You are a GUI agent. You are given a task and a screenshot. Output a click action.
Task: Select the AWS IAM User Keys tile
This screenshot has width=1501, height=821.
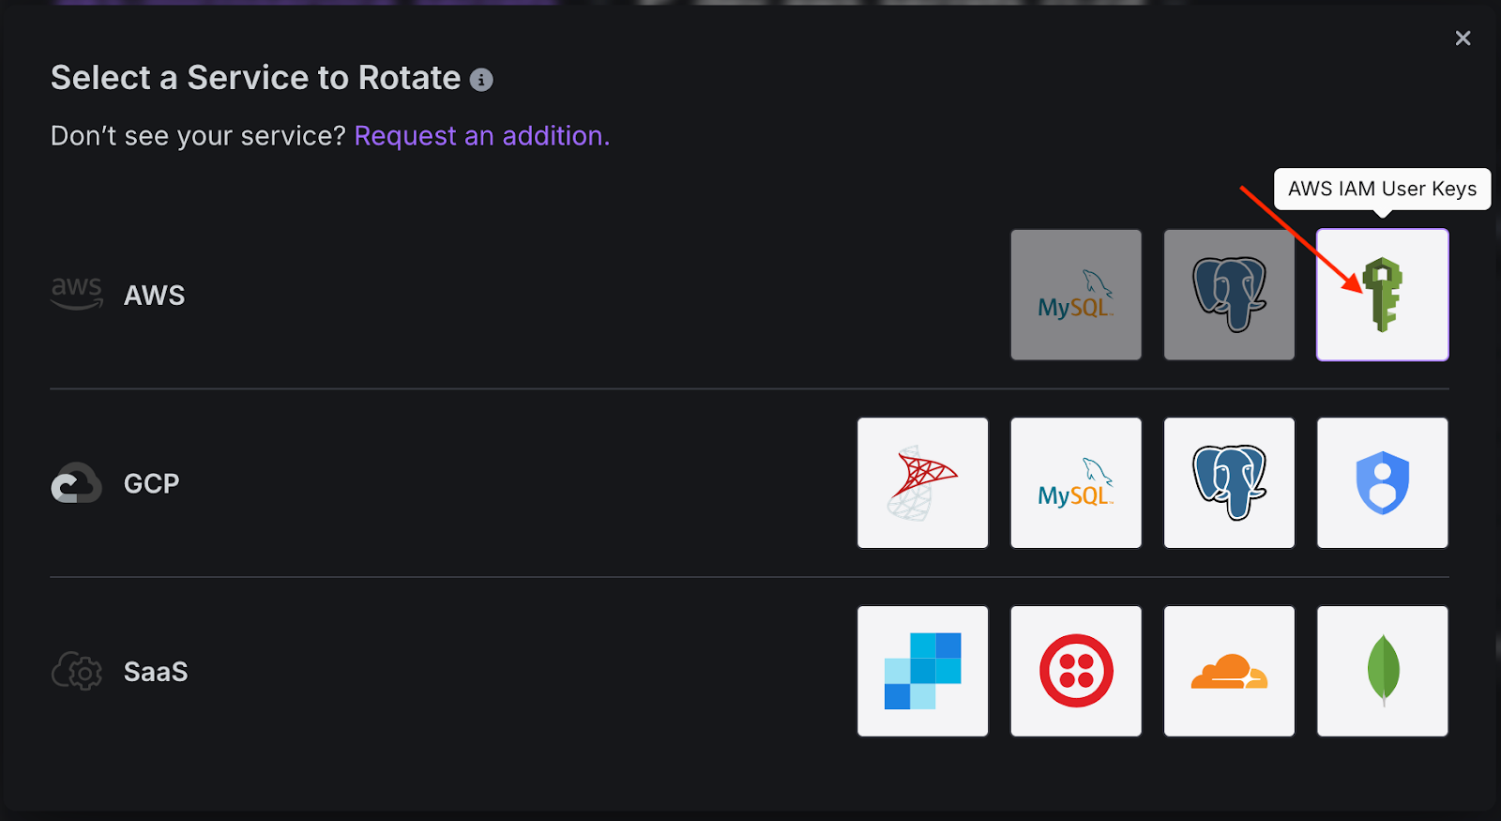[1382, 295]
